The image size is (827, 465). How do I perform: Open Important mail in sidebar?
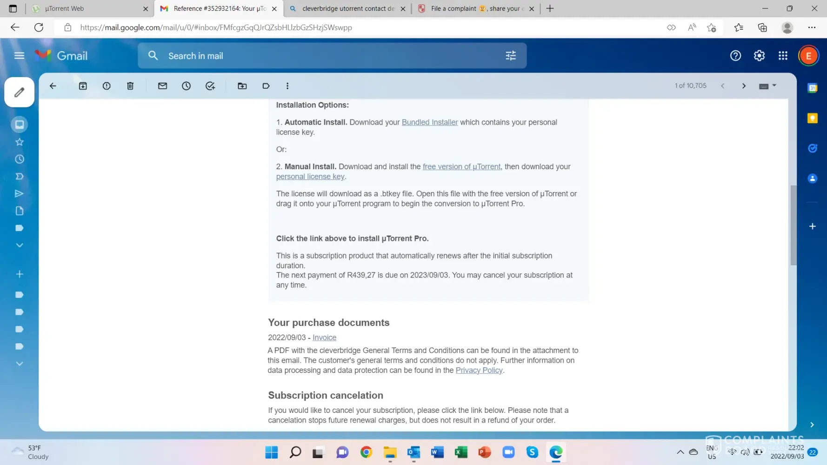click(x=20, y=176)
